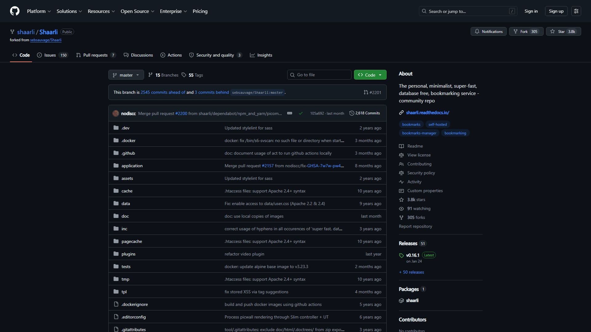Open the shaarli owner link
The image size is (591, 332).
(26, 32)
